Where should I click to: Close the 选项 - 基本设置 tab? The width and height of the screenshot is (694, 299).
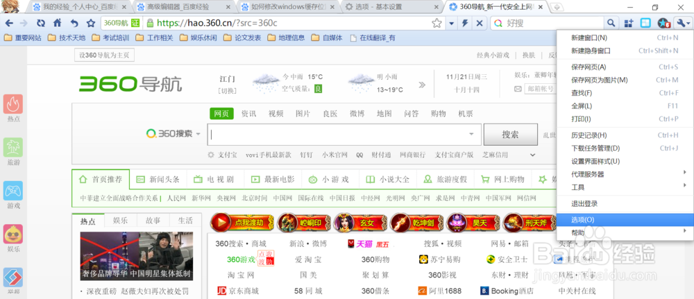[x=437, y=7]
